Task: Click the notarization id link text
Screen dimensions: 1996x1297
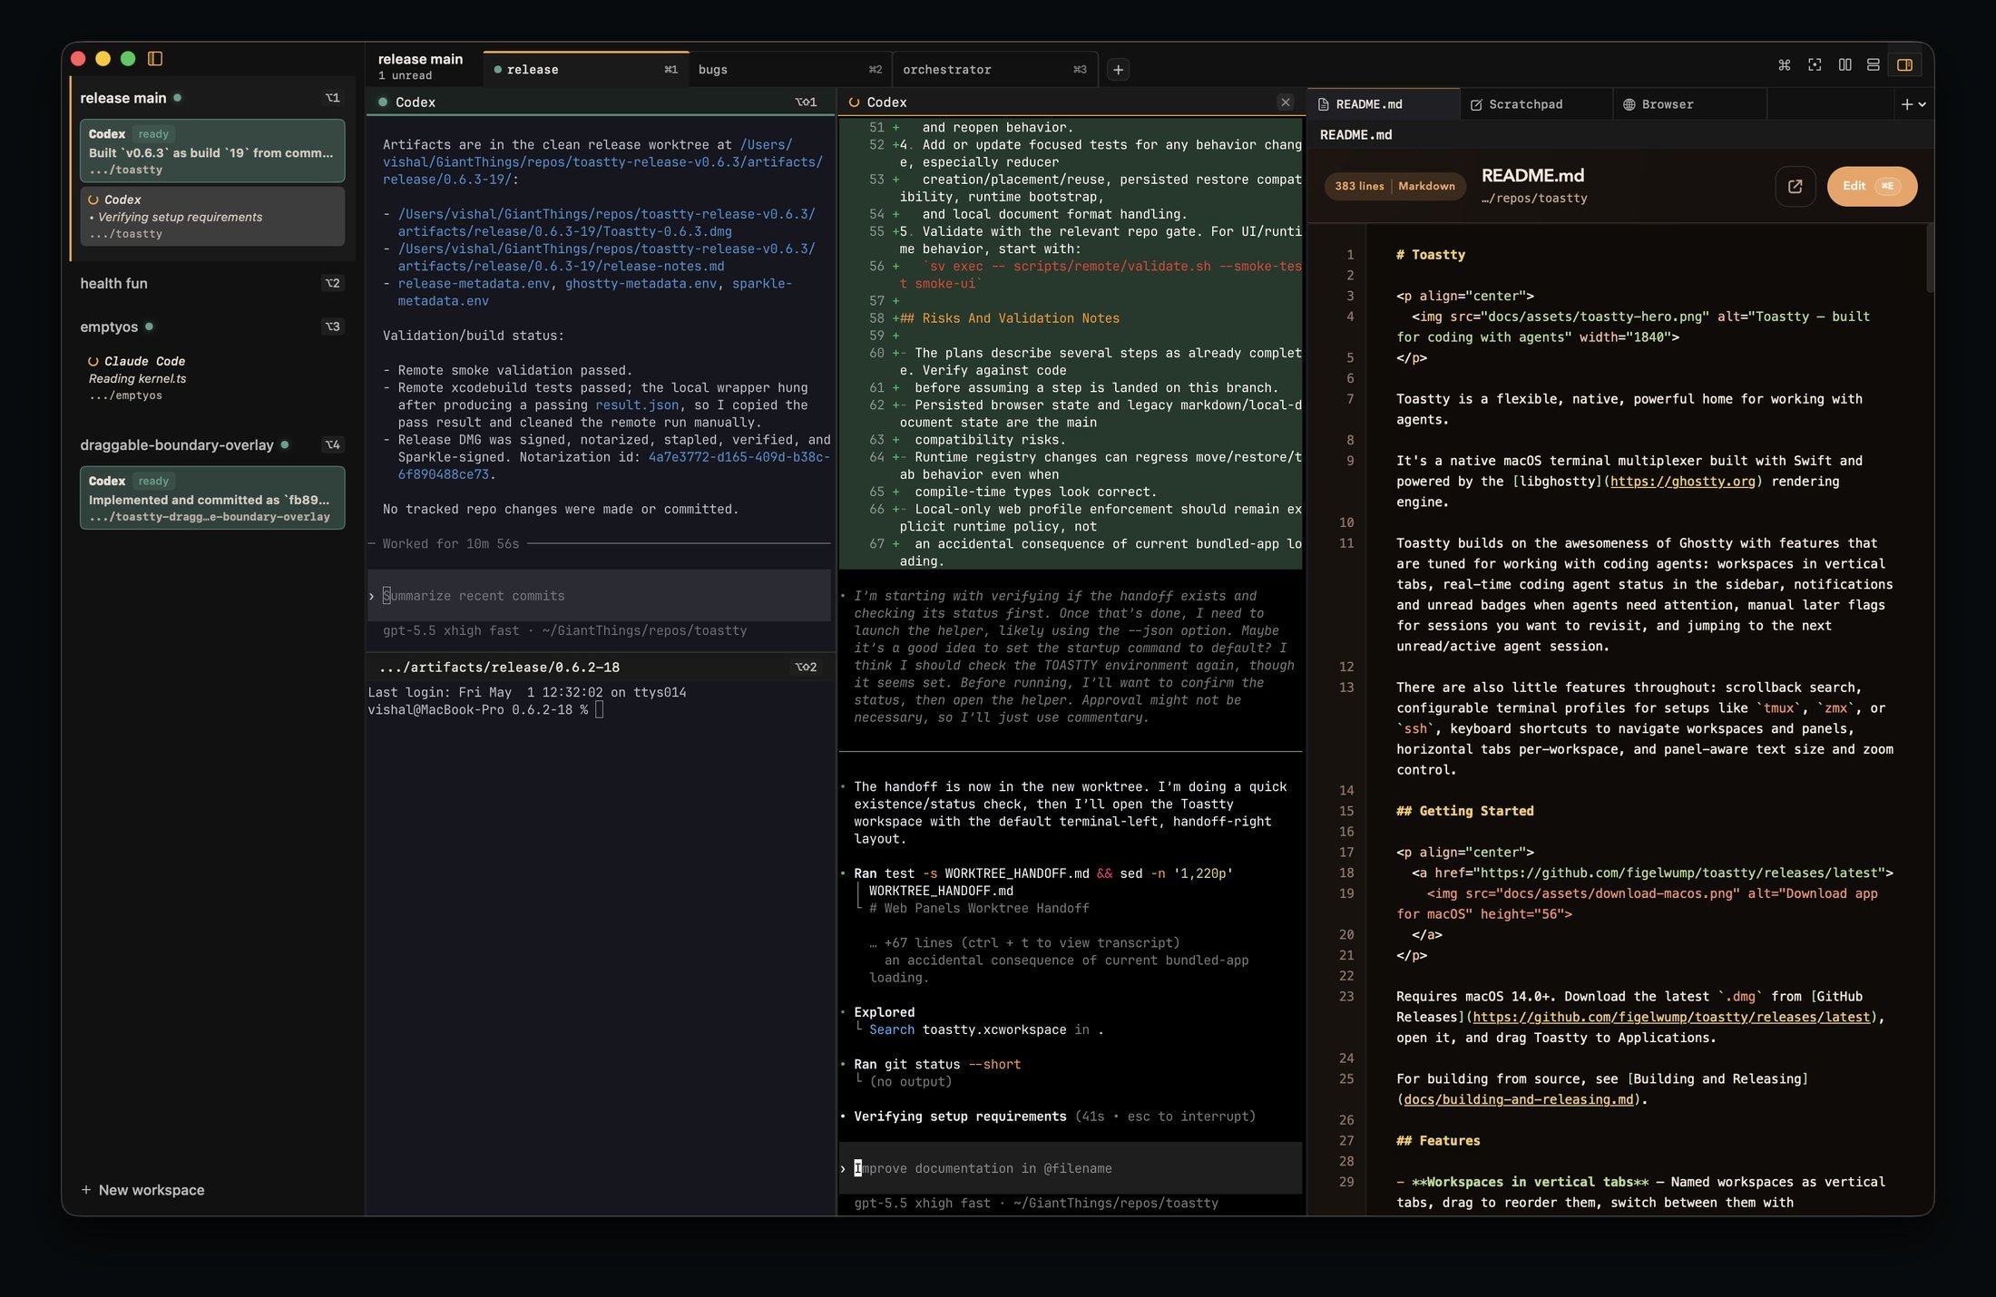Action: 614,466
